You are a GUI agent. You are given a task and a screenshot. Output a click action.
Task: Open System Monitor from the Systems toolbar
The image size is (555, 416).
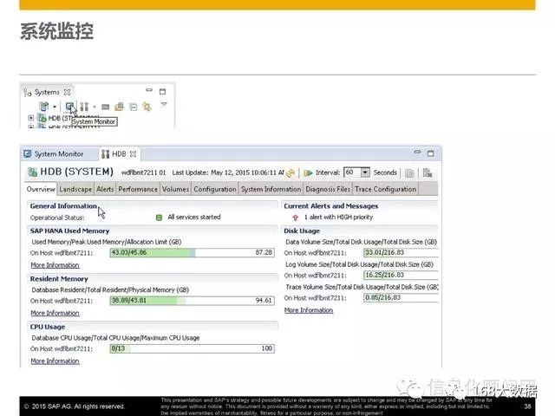click(x=69, y=106)
